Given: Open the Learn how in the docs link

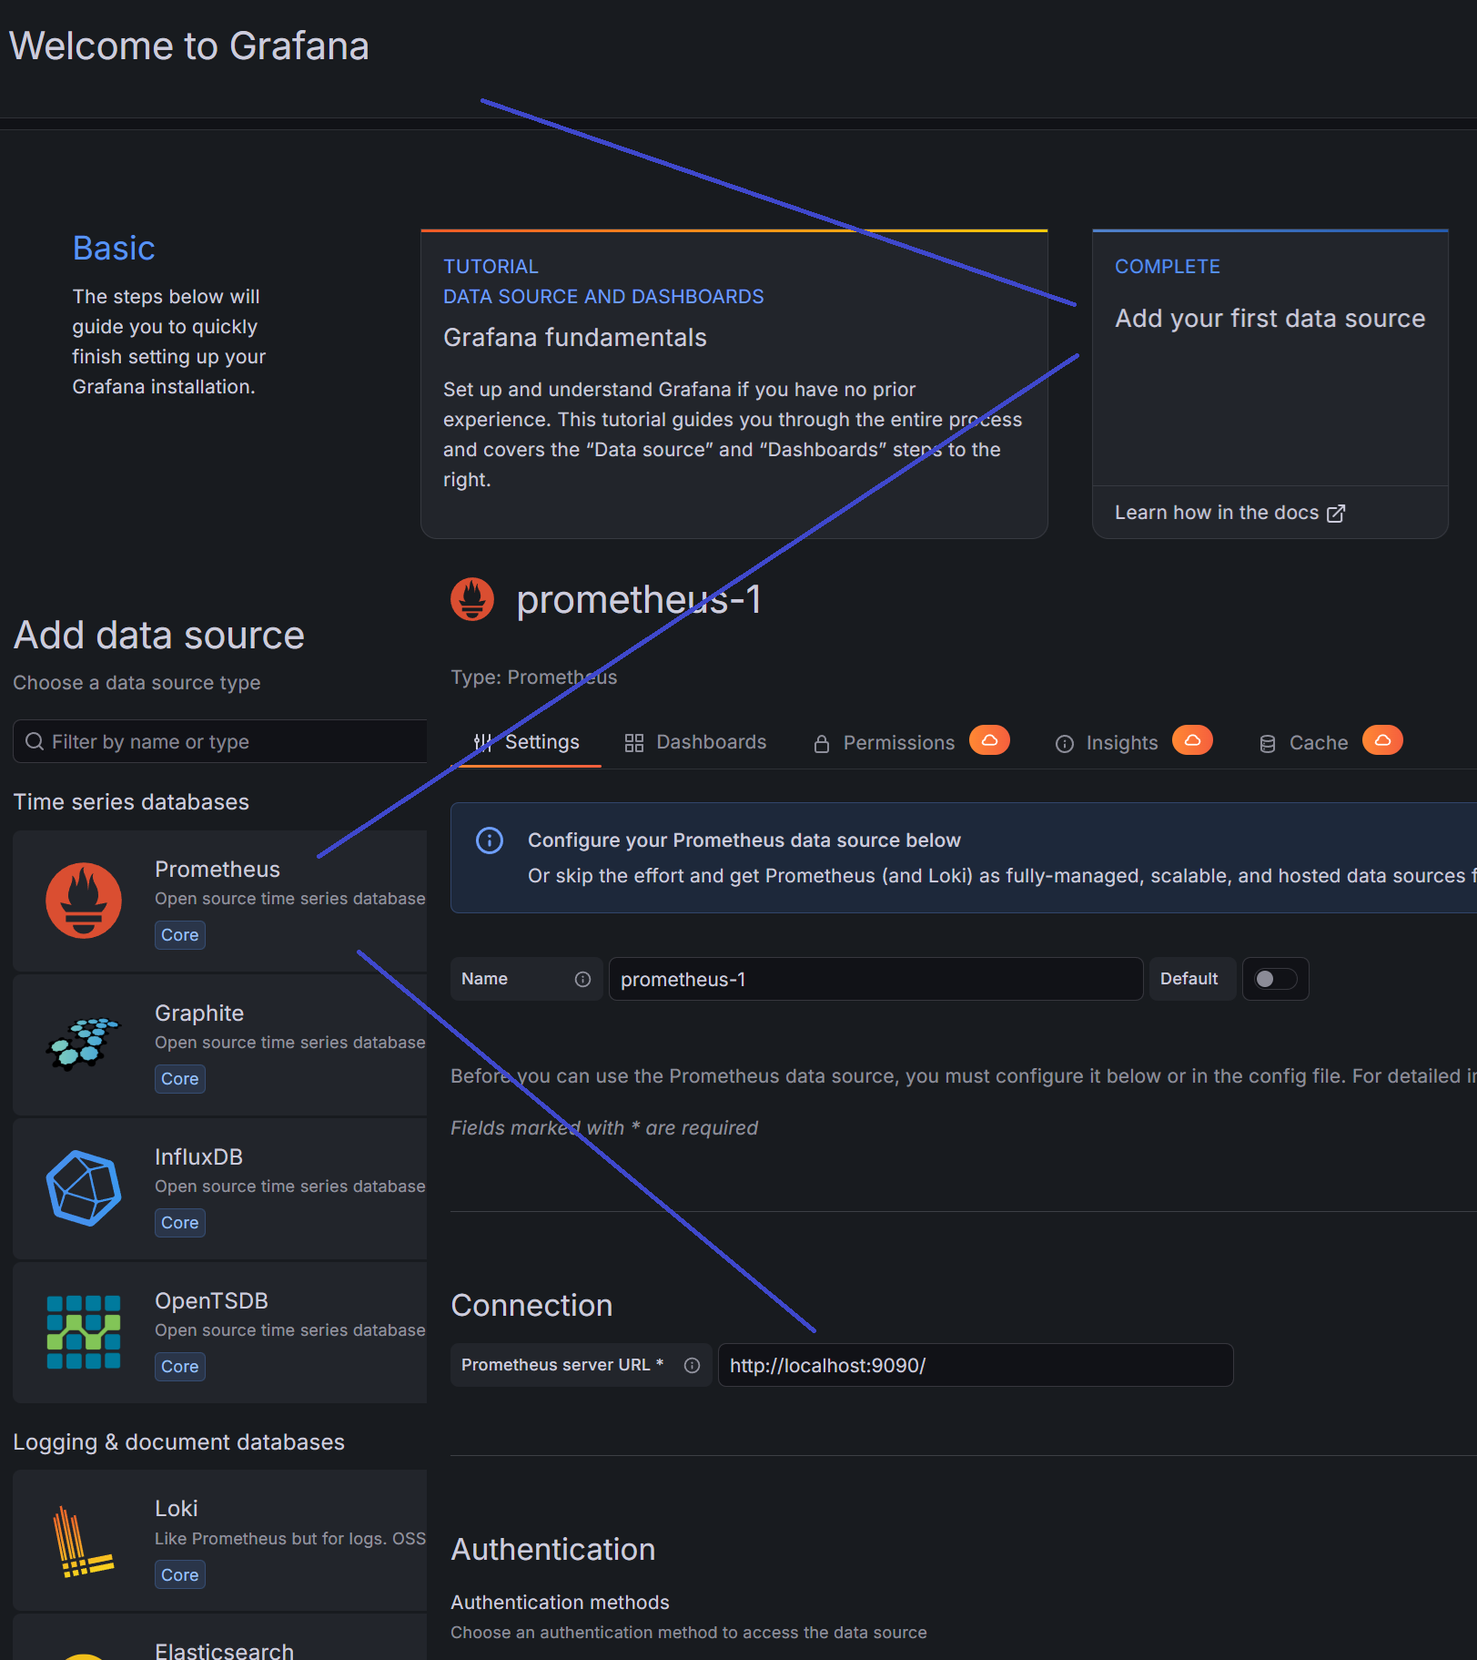Looking at the screenshot, I should 1229,513.
